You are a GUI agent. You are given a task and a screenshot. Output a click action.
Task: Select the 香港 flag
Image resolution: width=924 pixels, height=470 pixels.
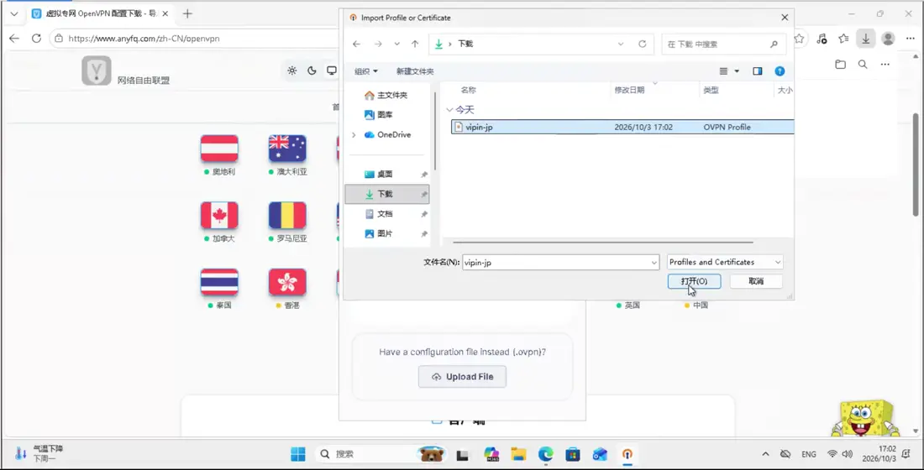[x=287, y=282]
